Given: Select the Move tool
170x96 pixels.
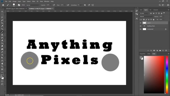Looking at the screenshot, I should click(2, 11).
